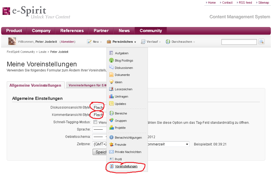272x182 pixels.
Task: Click the RSS feed link
Action: click(x=245, y=3)
